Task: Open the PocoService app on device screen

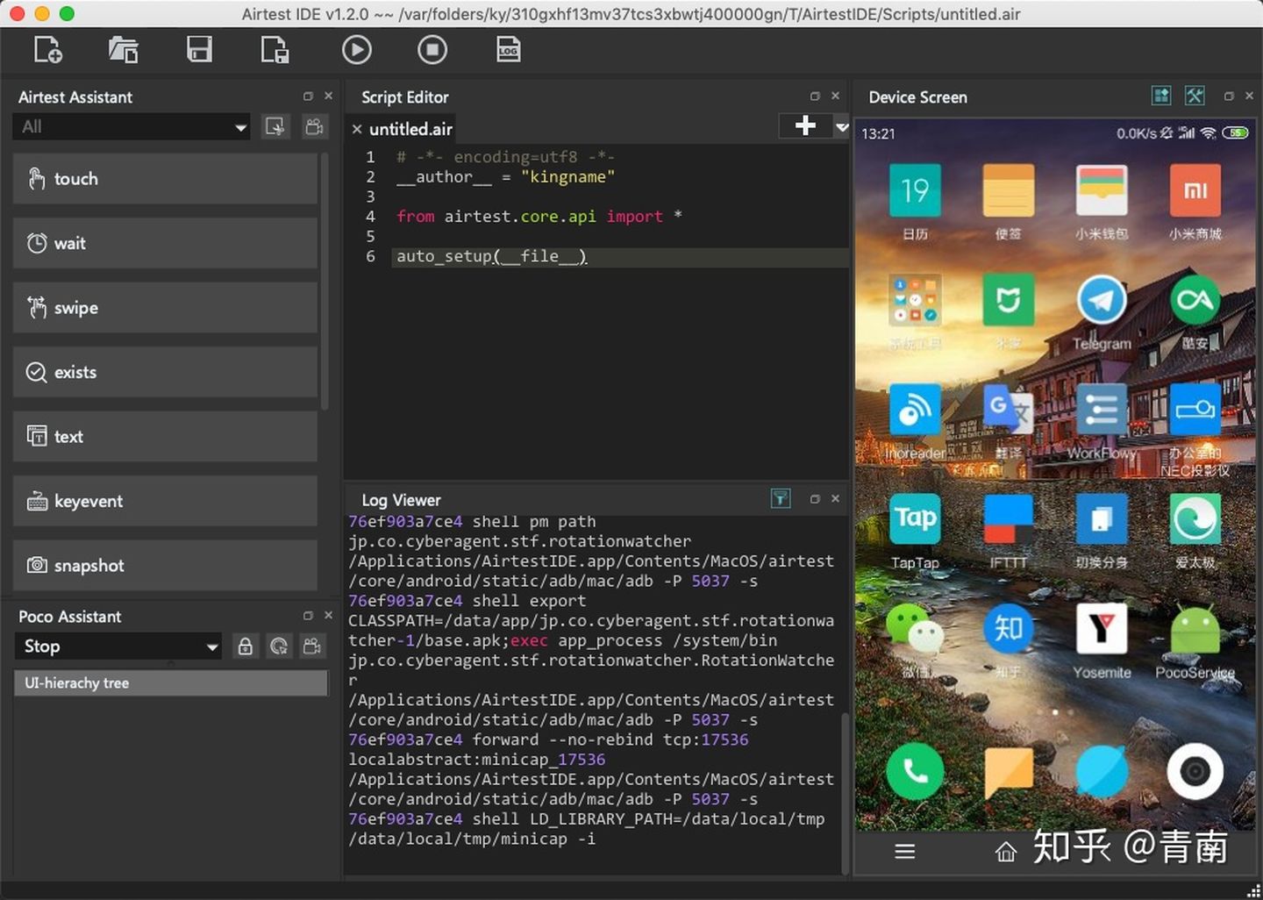Action: pyautogui.click(x=1195, y=628)
